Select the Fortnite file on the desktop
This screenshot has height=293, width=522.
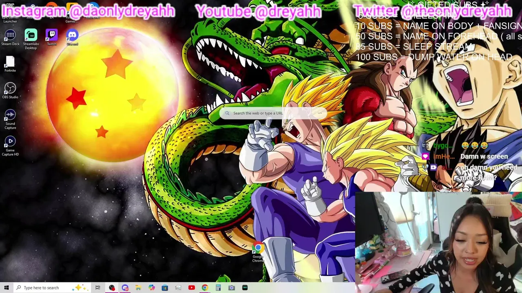coord(10,64)
